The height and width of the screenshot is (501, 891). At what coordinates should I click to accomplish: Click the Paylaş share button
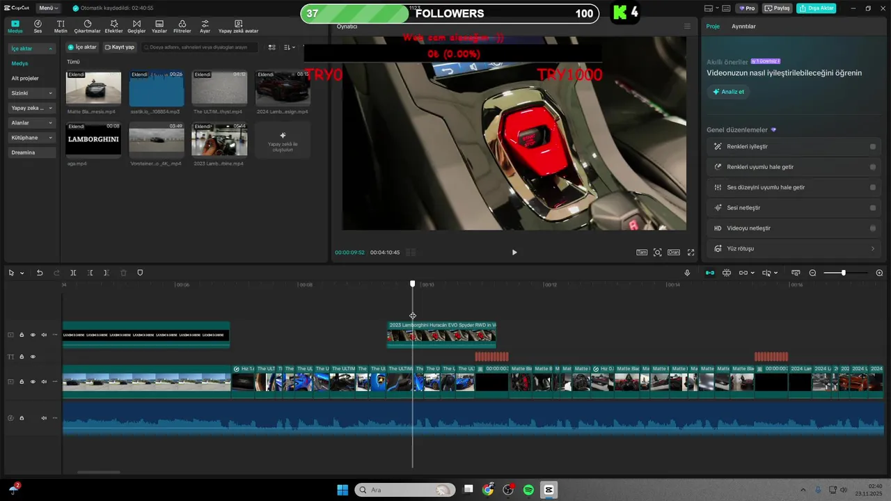click(778, 8)
